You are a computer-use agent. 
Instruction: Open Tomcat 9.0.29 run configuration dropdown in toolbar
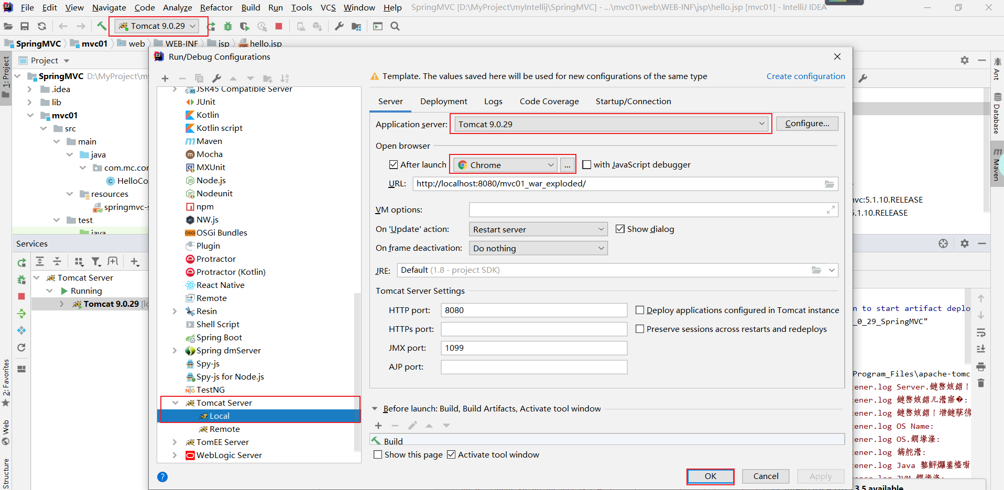pos(157,26)
